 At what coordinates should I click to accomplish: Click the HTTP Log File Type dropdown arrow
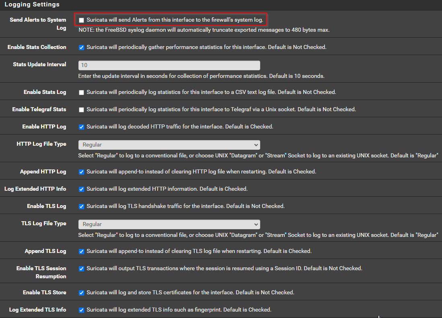click(256, 145)
